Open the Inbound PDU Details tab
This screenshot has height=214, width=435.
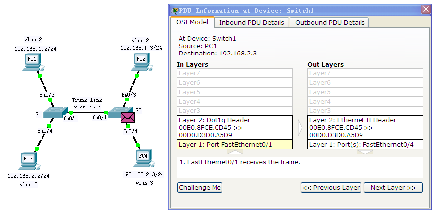252,23
